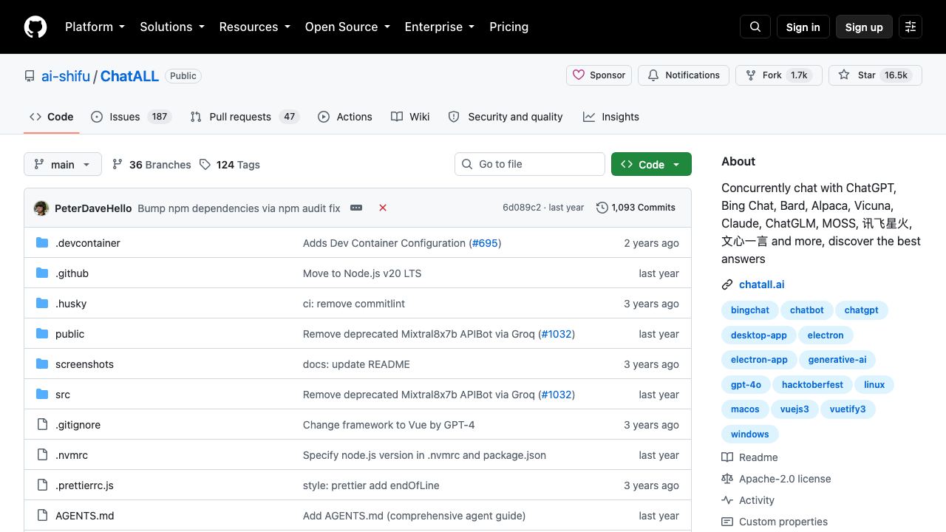Open the Pricing page

pyautogui.click(x=508, y=27)
